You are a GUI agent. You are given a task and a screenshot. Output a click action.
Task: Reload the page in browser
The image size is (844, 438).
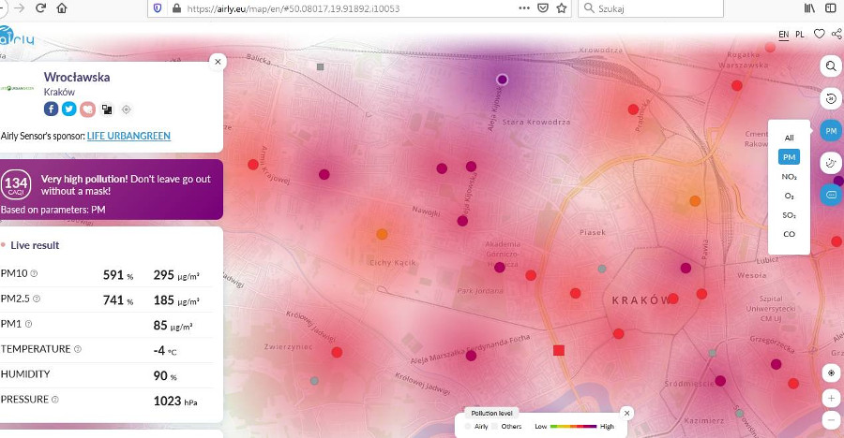[x=40, y=8]
